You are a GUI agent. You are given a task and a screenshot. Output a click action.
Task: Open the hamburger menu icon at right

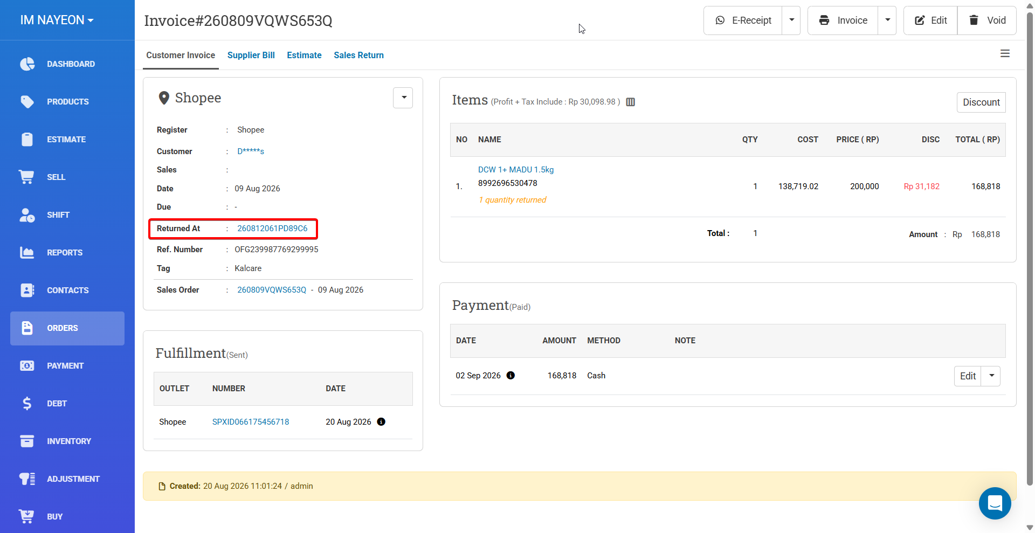(x=1005, y=53)
